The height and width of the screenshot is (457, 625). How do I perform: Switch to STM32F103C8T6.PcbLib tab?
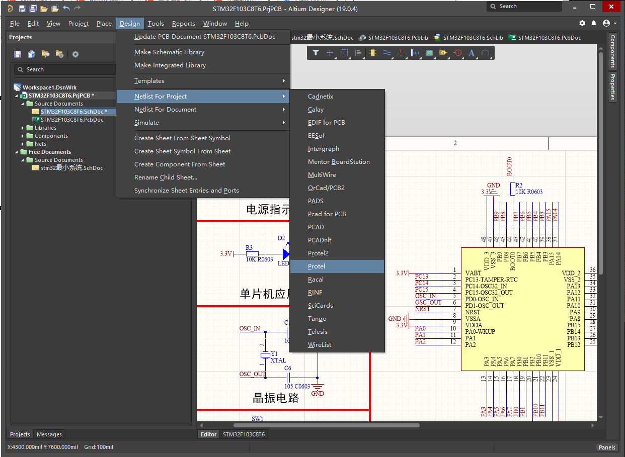tap(394, 38)
